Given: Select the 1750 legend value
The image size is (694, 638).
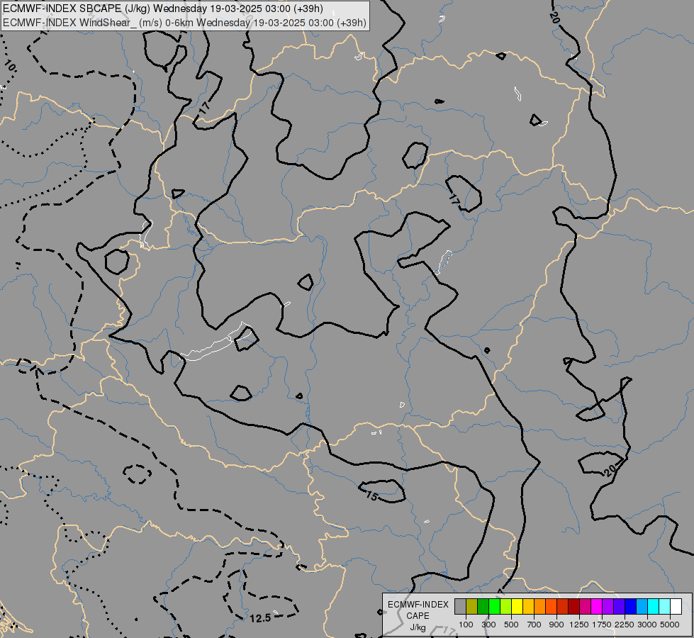Looking at the screenshot, I should [602, 625].
